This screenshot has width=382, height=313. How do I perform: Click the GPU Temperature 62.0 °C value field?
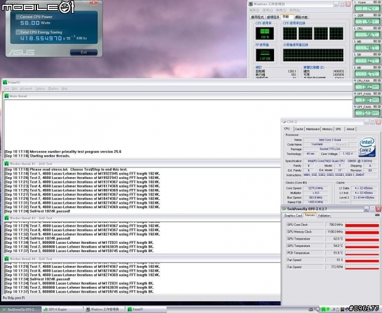point(334,239)
